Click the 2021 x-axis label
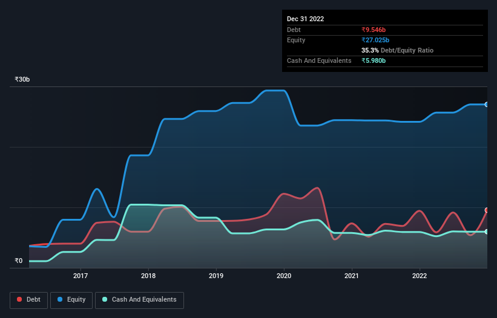Viewport: 497px width, 318px height. click(x=352, y=276)
